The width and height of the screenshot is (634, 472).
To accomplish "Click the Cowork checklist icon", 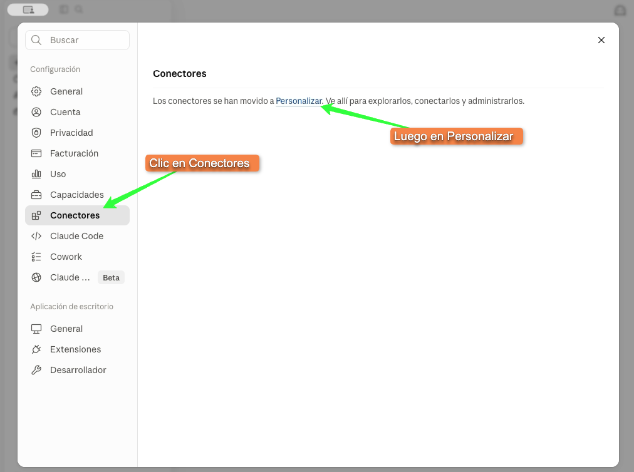I will click(36, 257).
